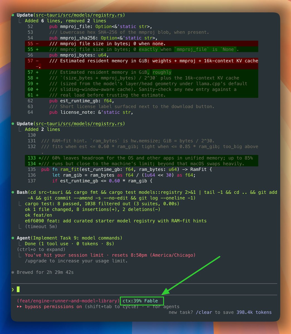Toggle 'bypass permissions on' mode indicator
This screenshot has width=291, height=334.
pos(53,306)
